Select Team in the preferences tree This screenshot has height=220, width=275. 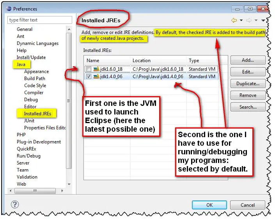pyautogui.click(x=23, y=170)
